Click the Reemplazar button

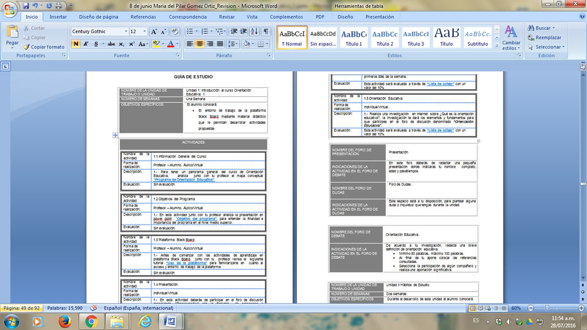click(x=545, y=37)
